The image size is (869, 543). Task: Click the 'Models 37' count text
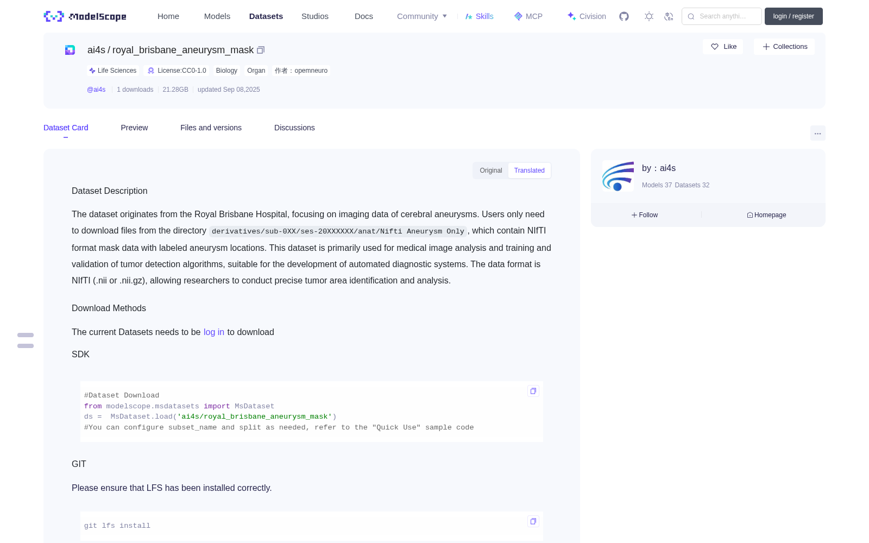(657, 185)
